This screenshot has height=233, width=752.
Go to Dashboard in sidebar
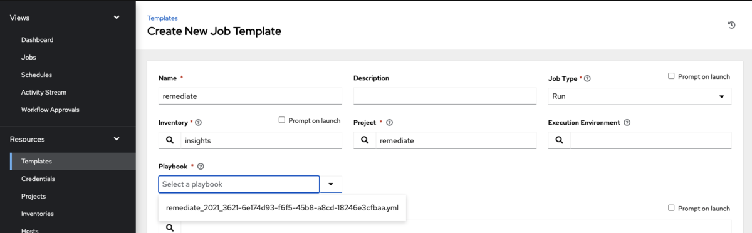point(37,39)
